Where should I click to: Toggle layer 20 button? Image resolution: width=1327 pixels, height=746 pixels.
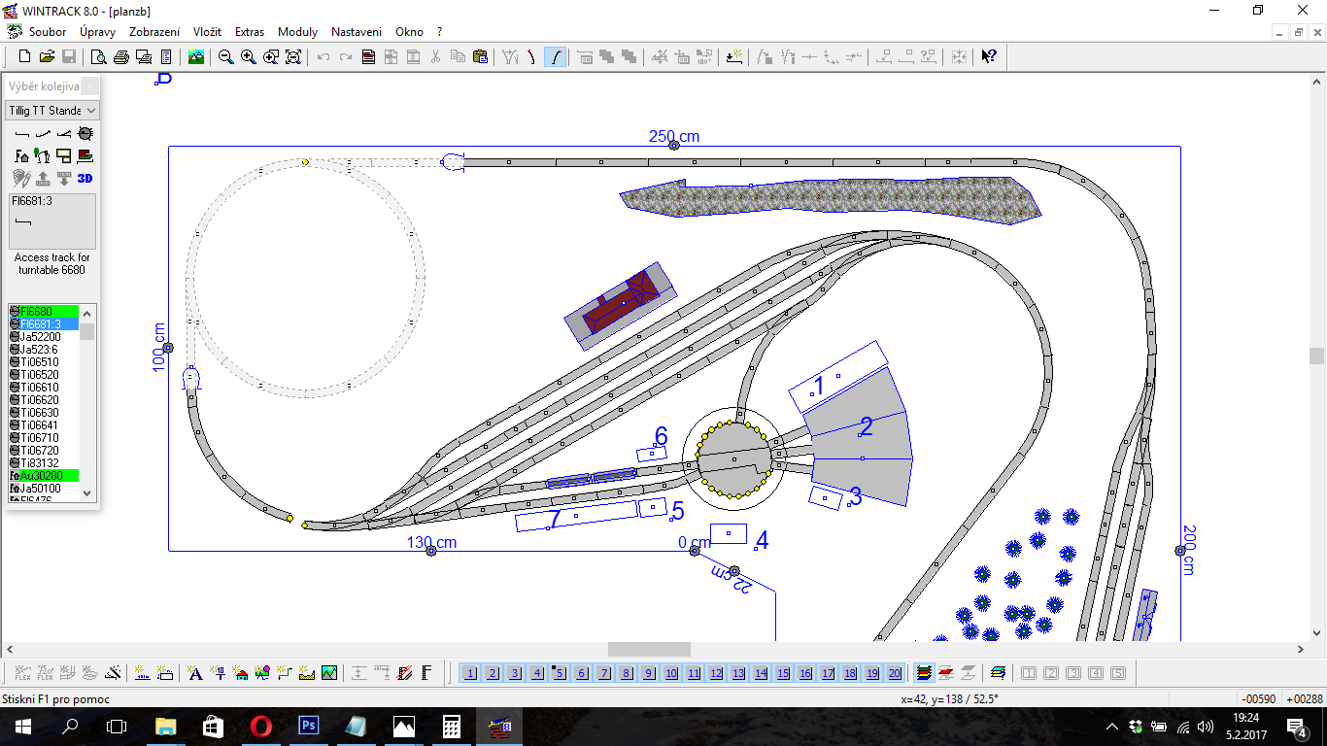tap(895, 672)
